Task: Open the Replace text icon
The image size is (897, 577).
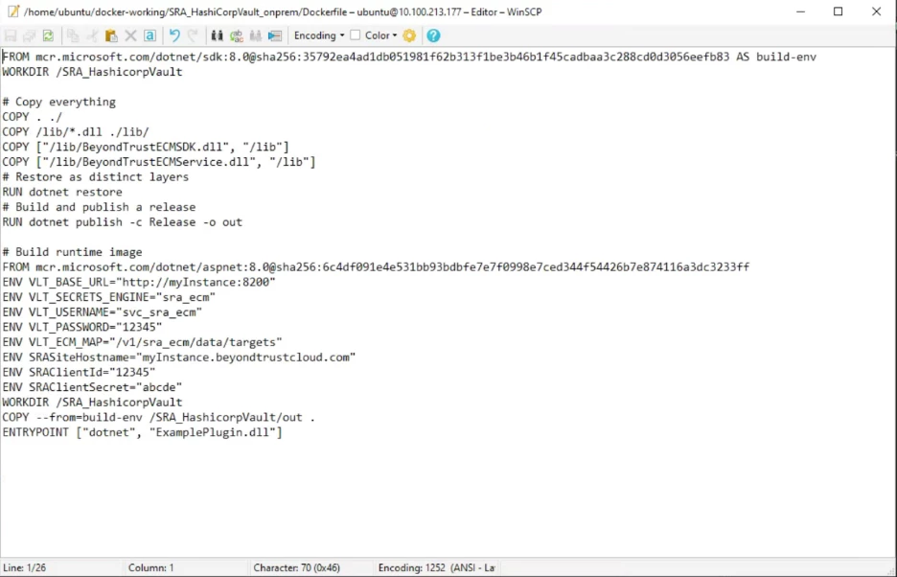Action: point(237,35)
